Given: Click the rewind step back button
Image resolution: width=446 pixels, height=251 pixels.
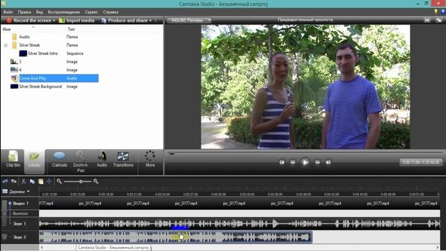Looking at the screenshot, I should point(293,162).
